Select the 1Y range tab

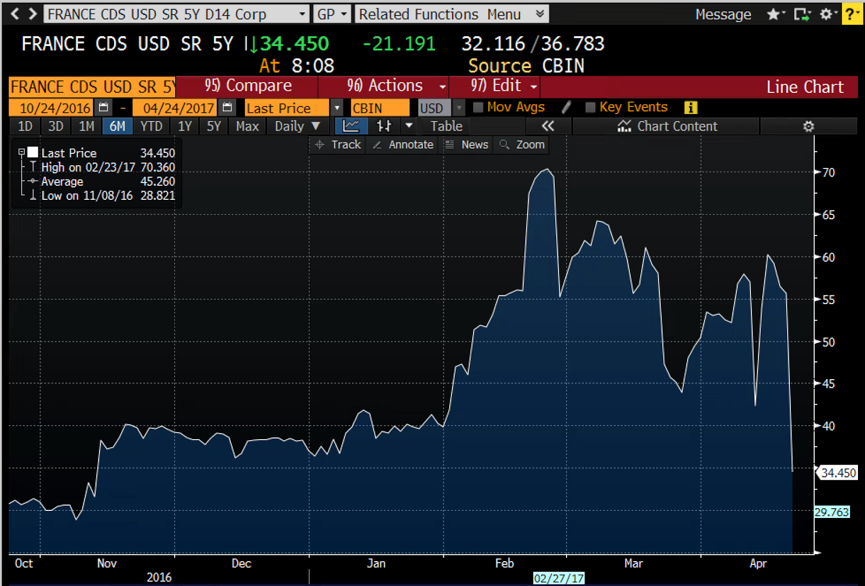point(185,126)
